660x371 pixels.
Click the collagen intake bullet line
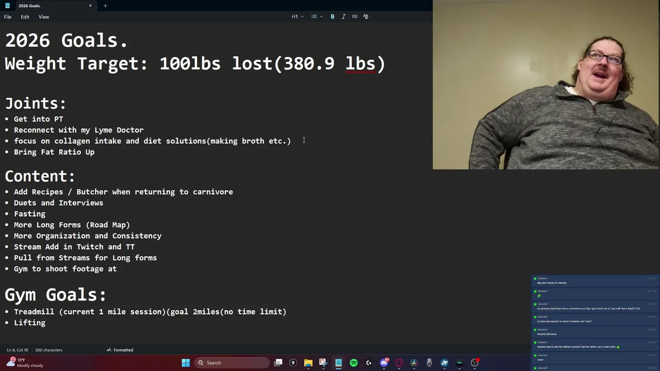coord(153,141)
